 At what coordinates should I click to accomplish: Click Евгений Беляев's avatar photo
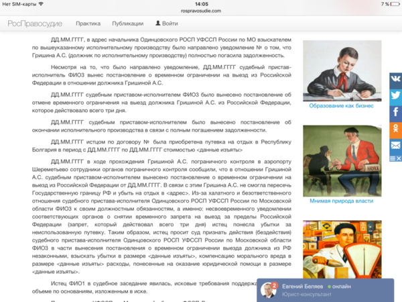(x=267, y=290)
